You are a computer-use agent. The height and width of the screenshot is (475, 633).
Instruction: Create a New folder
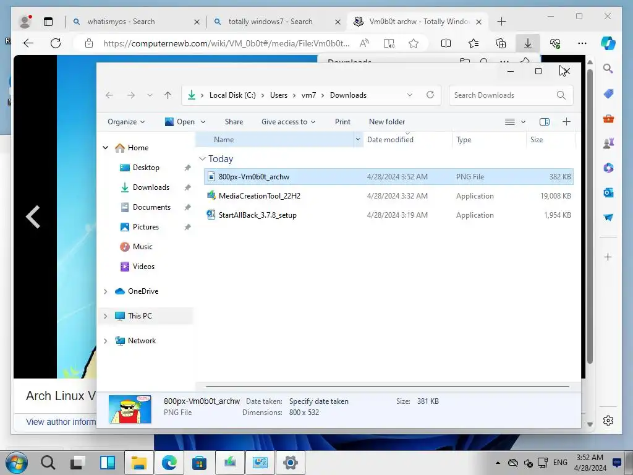click(387, 122)
